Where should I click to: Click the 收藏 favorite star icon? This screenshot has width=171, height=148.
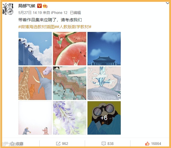click(12, 143)
